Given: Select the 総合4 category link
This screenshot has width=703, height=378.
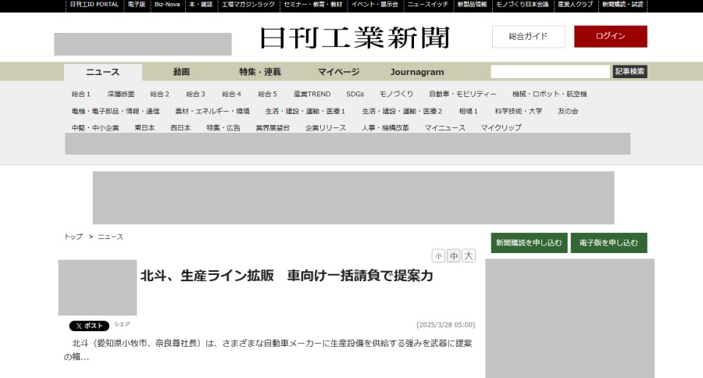Looking at the screenshot, I should 231,94.
